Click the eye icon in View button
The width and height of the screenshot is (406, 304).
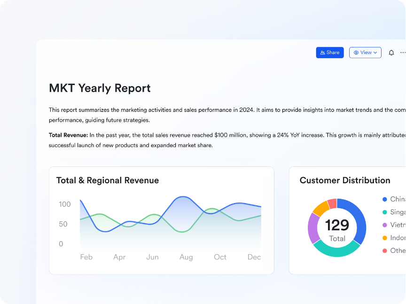coord(356,53)
